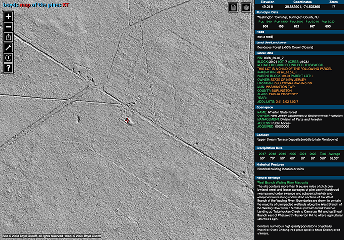Click 'Deciduous Forest (>50% Crown Closure)' text
This screenshot has height=240, width=344.
coord(285,47)
